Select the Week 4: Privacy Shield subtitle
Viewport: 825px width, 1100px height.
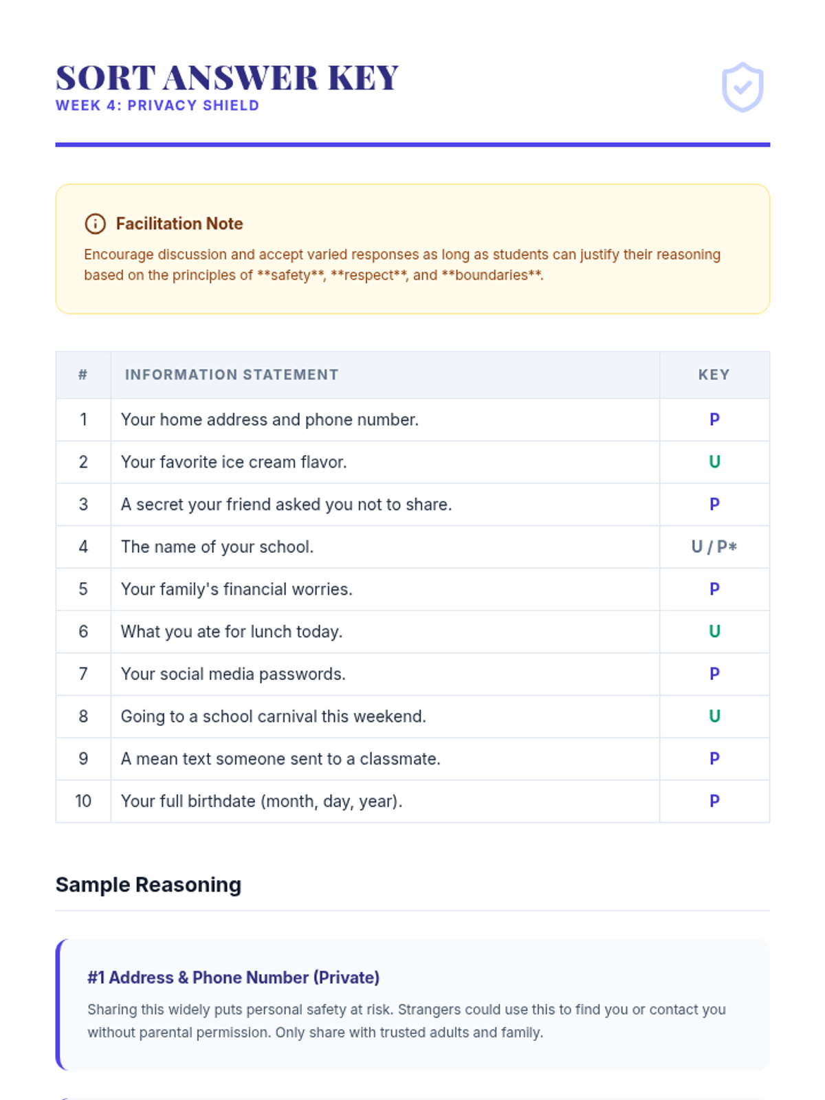(157, 106)
